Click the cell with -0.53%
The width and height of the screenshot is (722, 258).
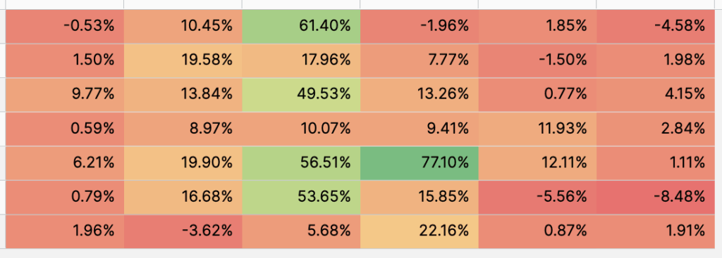pyautogui.click(x=64, y=26)
